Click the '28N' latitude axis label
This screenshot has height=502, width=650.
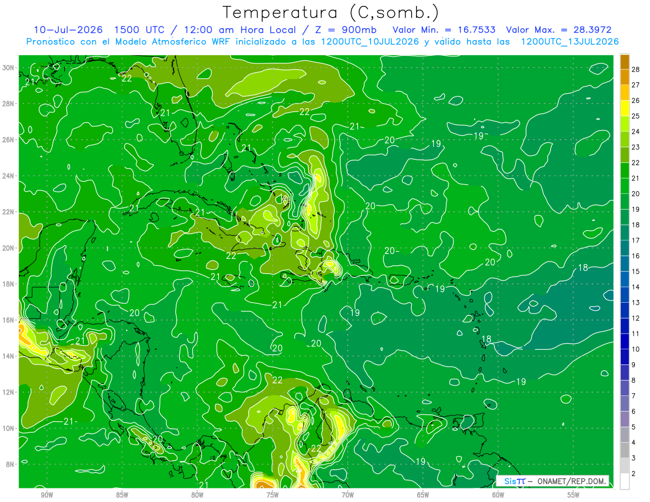[x=8, y=103]
